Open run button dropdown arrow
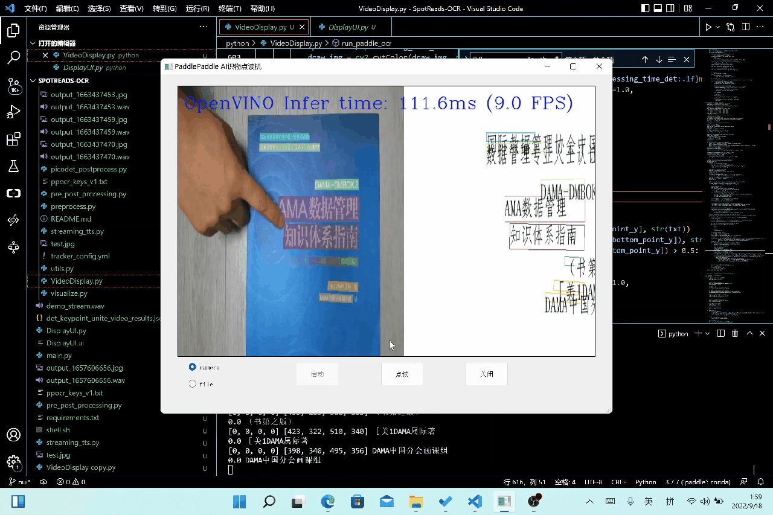This screenshot has width=773, height=515. pos(717,27)
